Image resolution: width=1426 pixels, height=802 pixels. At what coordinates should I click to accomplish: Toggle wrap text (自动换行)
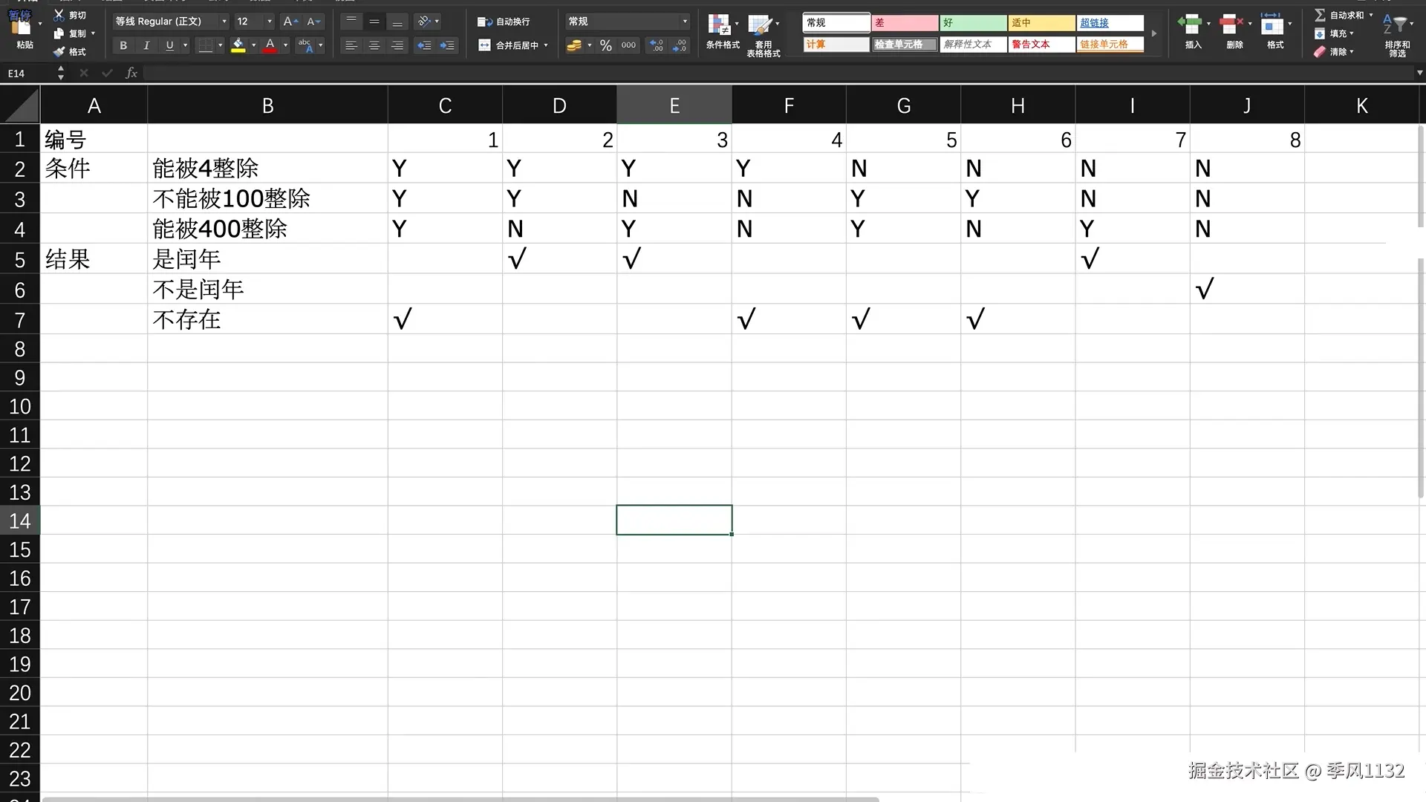tap(504, 22)
